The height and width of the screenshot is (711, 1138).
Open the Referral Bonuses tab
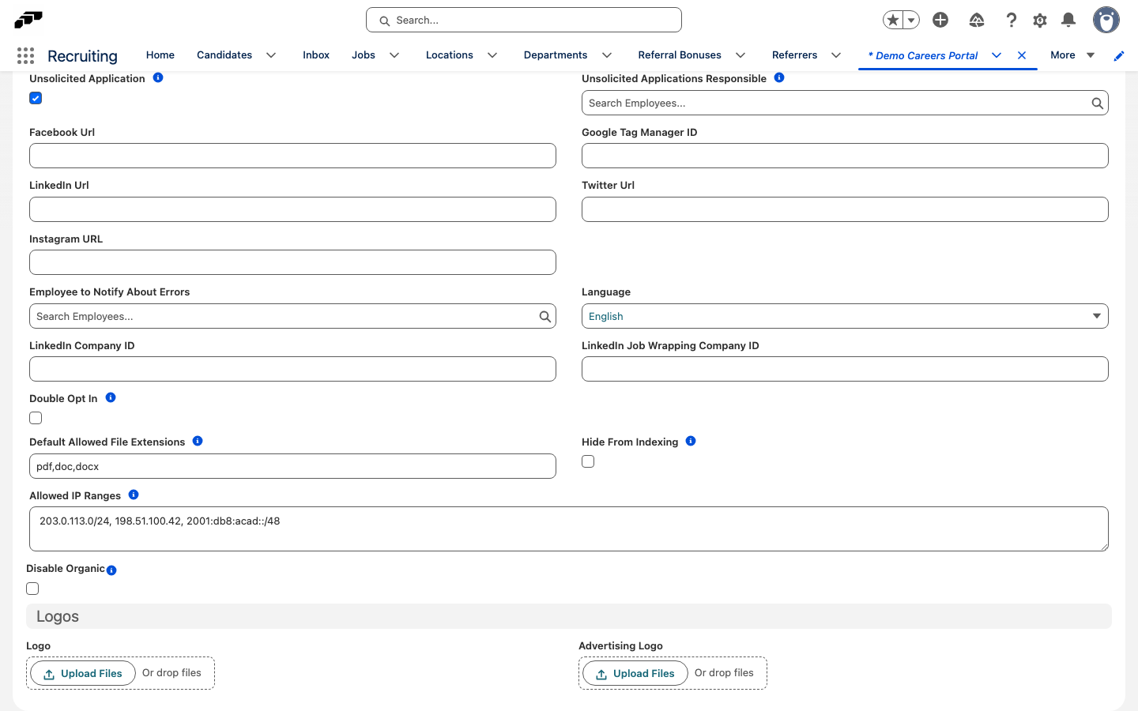pos(680,55)
